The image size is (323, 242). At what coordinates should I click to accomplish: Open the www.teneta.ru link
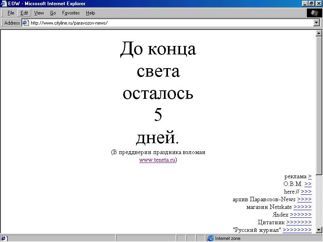157,160
